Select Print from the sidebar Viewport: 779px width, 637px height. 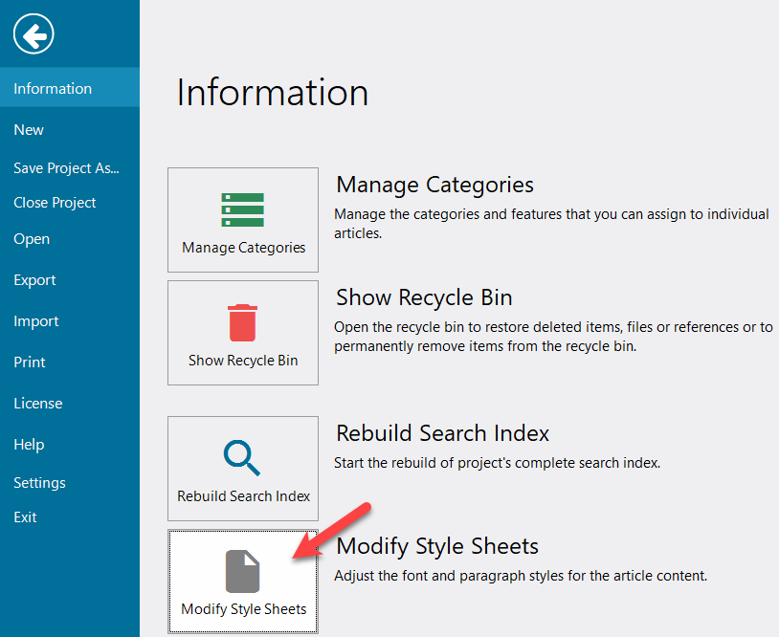(x=30, y=362)
